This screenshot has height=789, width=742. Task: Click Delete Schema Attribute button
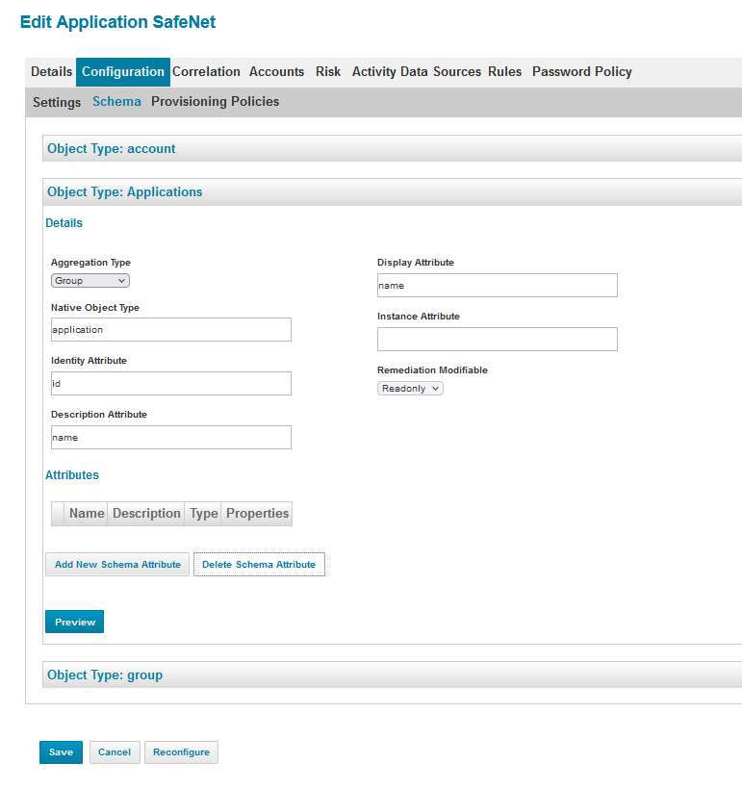(x=259, y=565)
